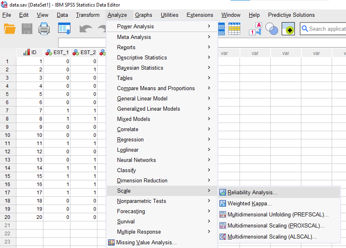
Task: Expand the Bayesian Statistics submenu arrow
Action: [x=209, y=67]
